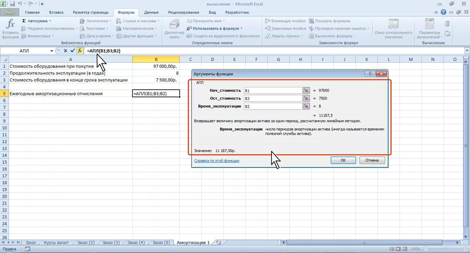Click the Calculate Now calculator icon

pos(447,24)
